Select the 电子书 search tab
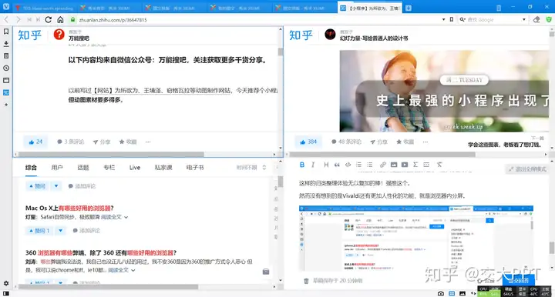 tap(195, 168)
